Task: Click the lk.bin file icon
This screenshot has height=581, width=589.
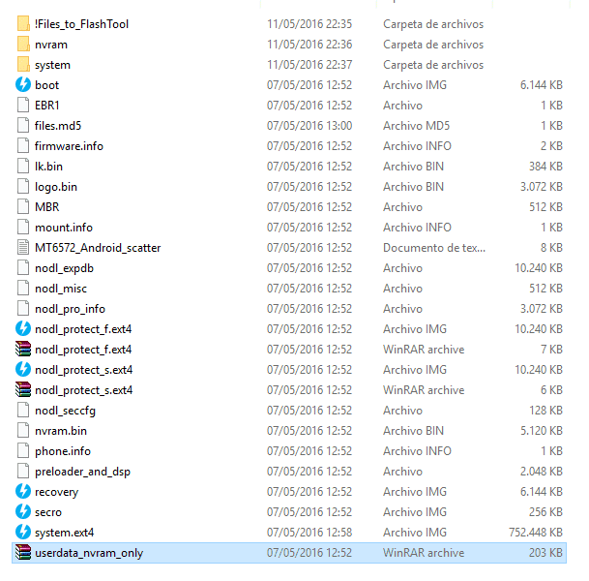Action: point(23,166)
